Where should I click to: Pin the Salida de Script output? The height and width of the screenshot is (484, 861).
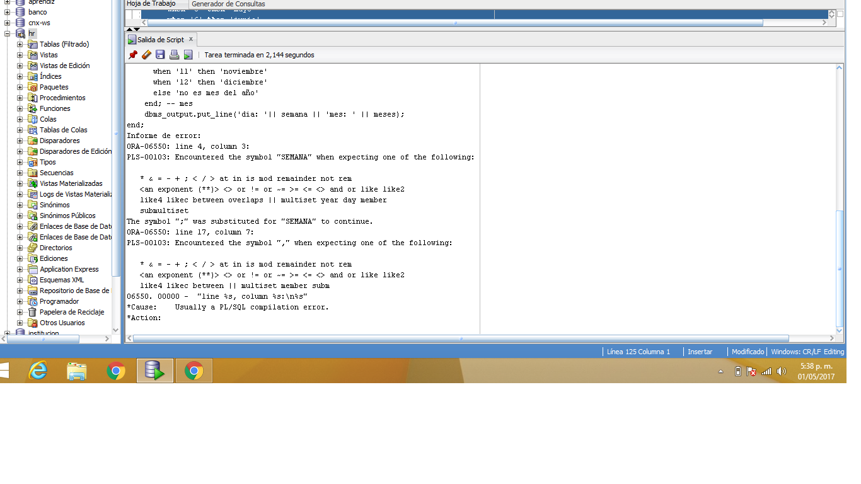(132, 55)
